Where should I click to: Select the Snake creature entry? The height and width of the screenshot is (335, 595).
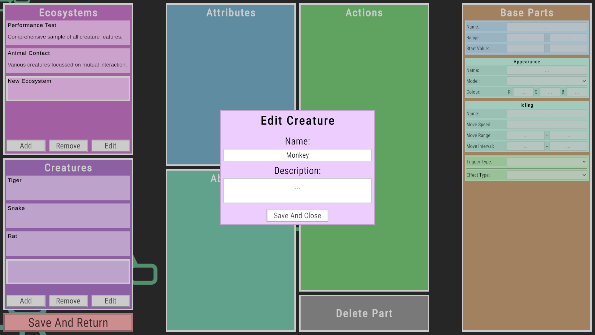(x=68, y=216)
